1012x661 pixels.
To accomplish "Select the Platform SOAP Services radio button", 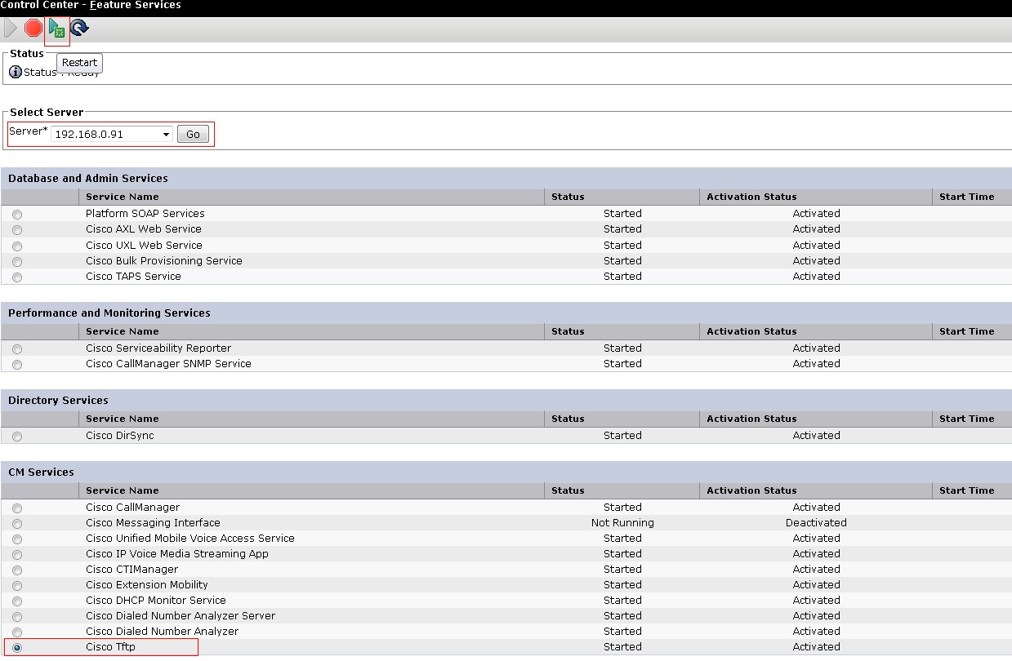I will click(x=17, y=215).
